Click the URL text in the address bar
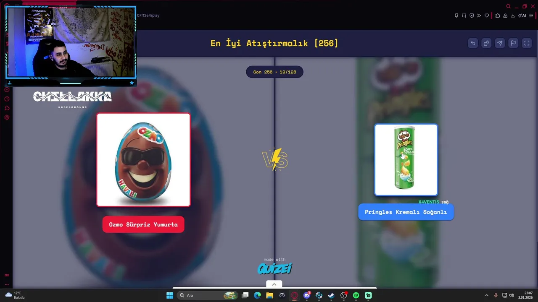Screen dimensions: 538x302 [148, 16]
